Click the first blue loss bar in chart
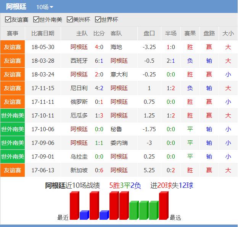Screen dimensions: 238x227 84,215
